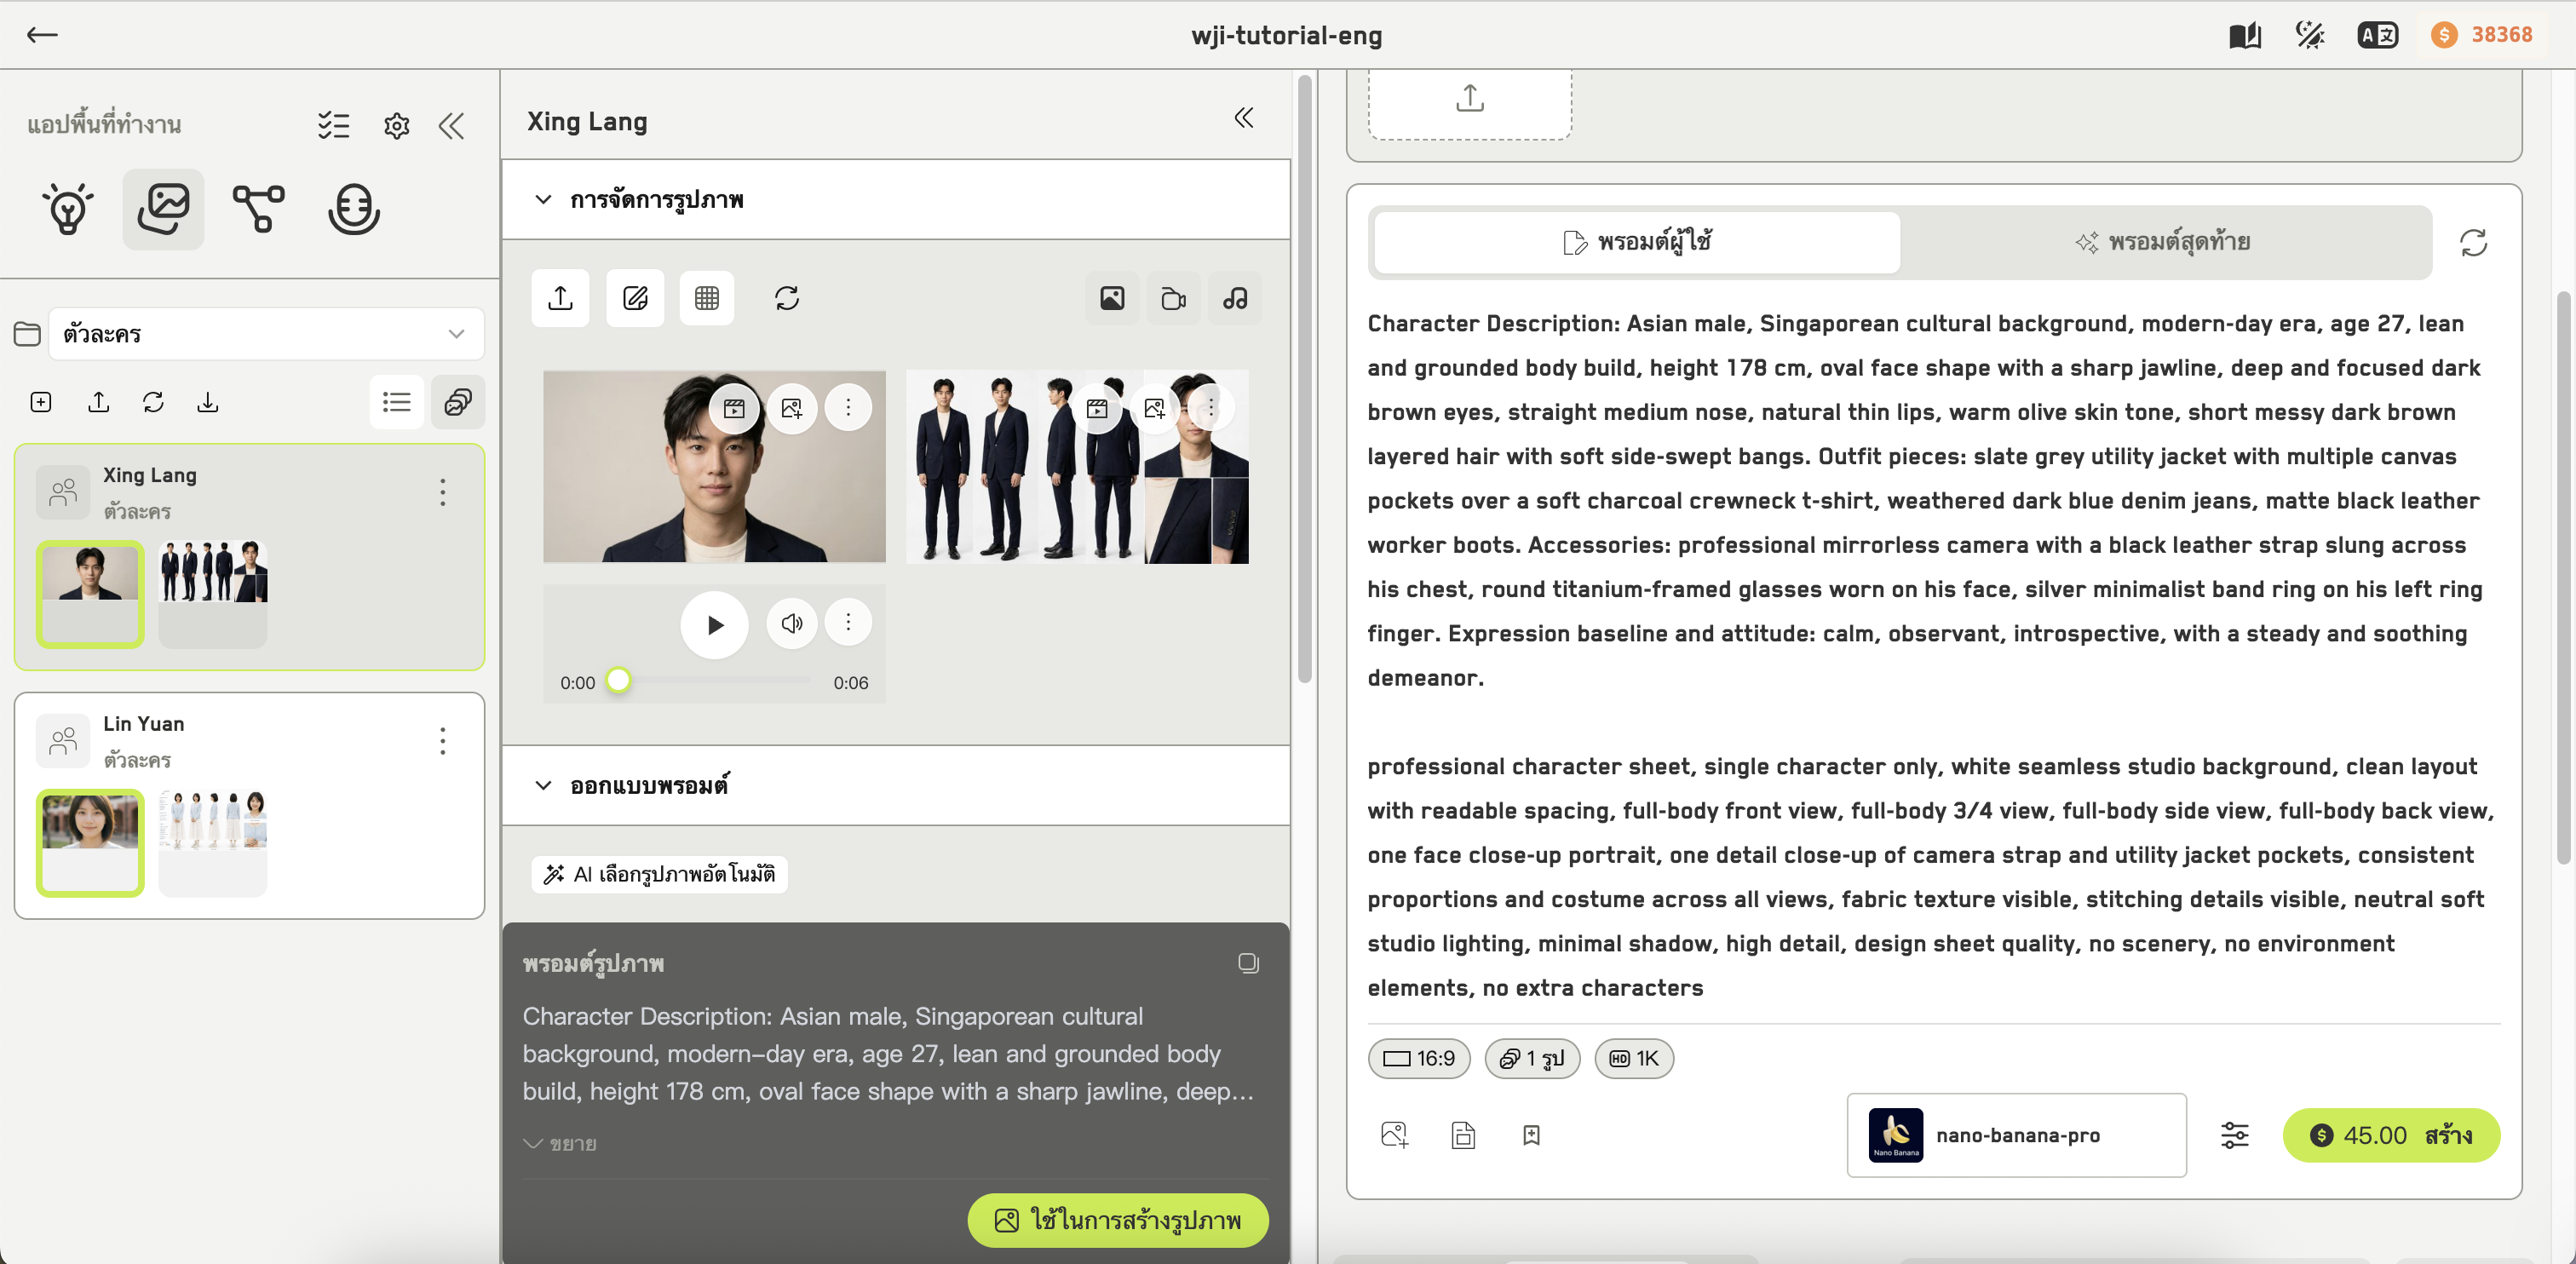Image resolution: width=2576 pixels, height=1264 pixels.
Task: Collapse the การจัดการรูปภาพ section
Action: coord(543,199)
